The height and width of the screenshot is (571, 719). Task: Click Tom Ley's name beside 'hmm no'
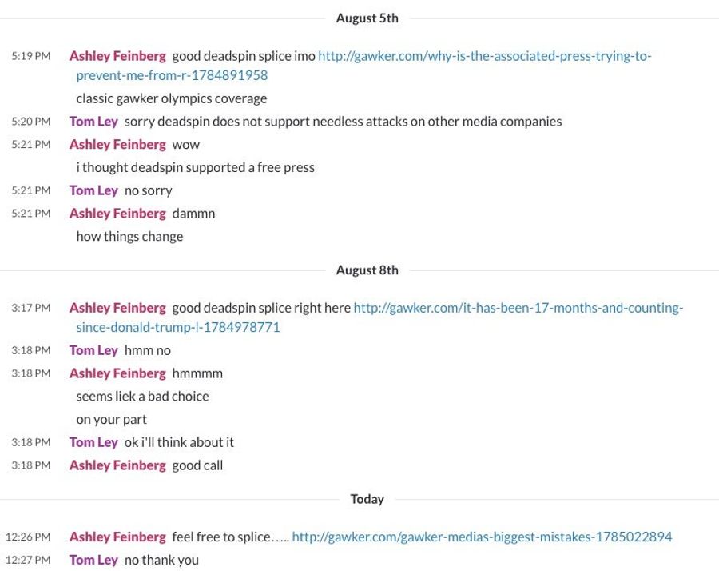(93, 351)
